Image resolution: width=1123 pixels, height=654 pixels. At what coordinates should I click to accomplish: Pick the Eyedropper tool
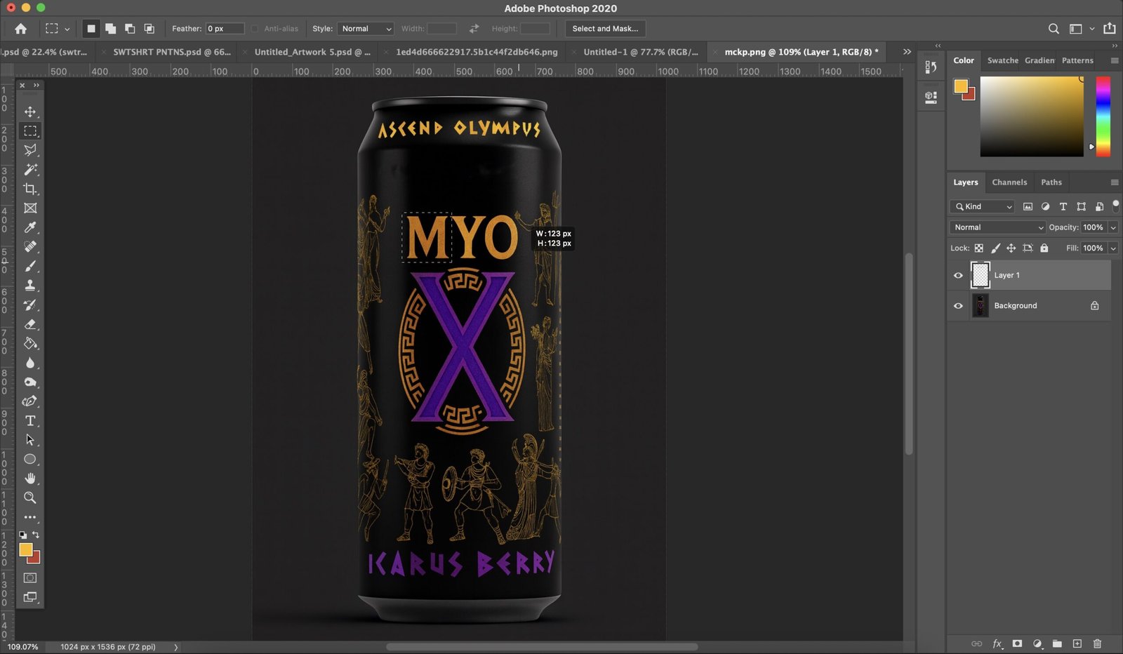pyautogui.click(x=29, y=227)
